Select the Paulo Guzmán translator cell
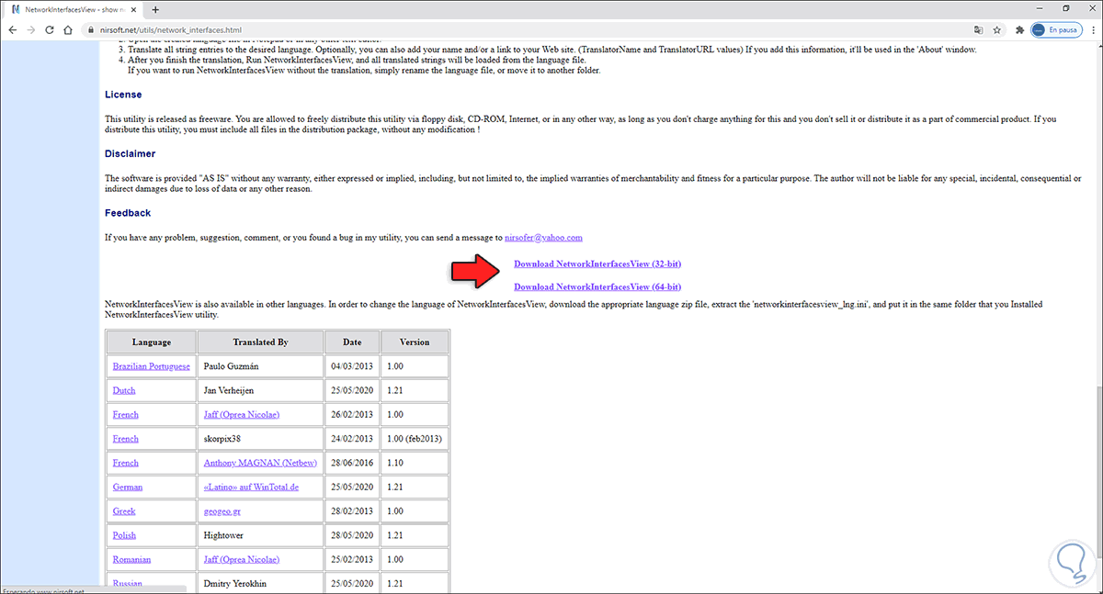The height and width of the screenshot is (594, 1103). point(260,366)
